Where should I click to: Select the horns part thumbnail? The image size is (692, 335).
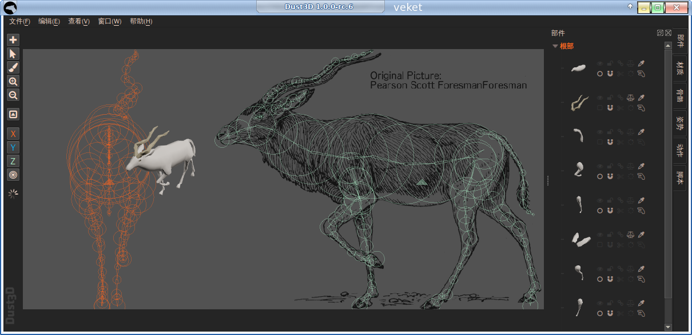(579, 103)
